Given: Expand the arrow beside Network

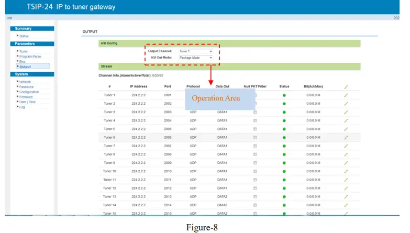Looking at the screenshot, I should pos(17,81).
